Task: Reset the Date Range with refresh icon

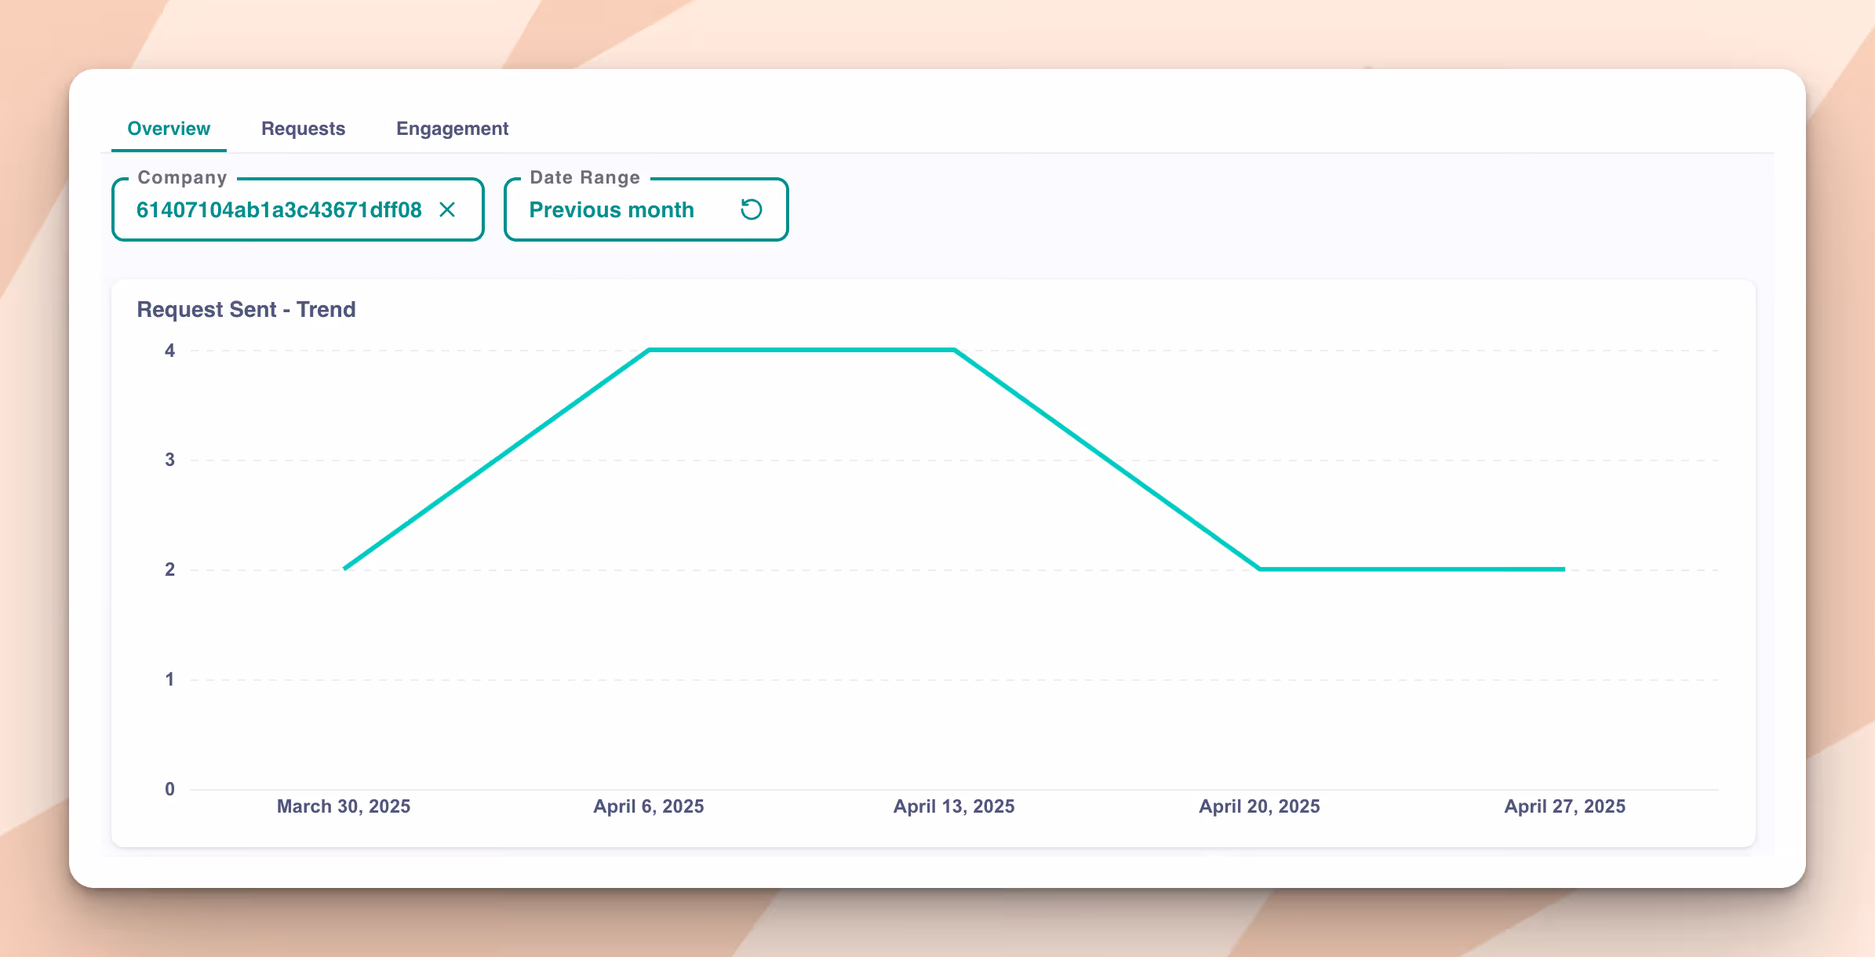Action: pos(751,209)
